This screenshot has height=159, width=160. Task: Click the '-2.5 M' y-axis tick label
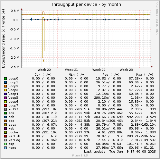(x=14, y=67)
